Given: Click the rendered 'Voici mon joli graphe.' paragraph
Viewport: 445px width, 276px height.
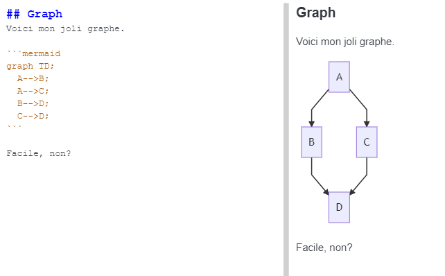Looking at the screenshot, I should pos(345,42).
